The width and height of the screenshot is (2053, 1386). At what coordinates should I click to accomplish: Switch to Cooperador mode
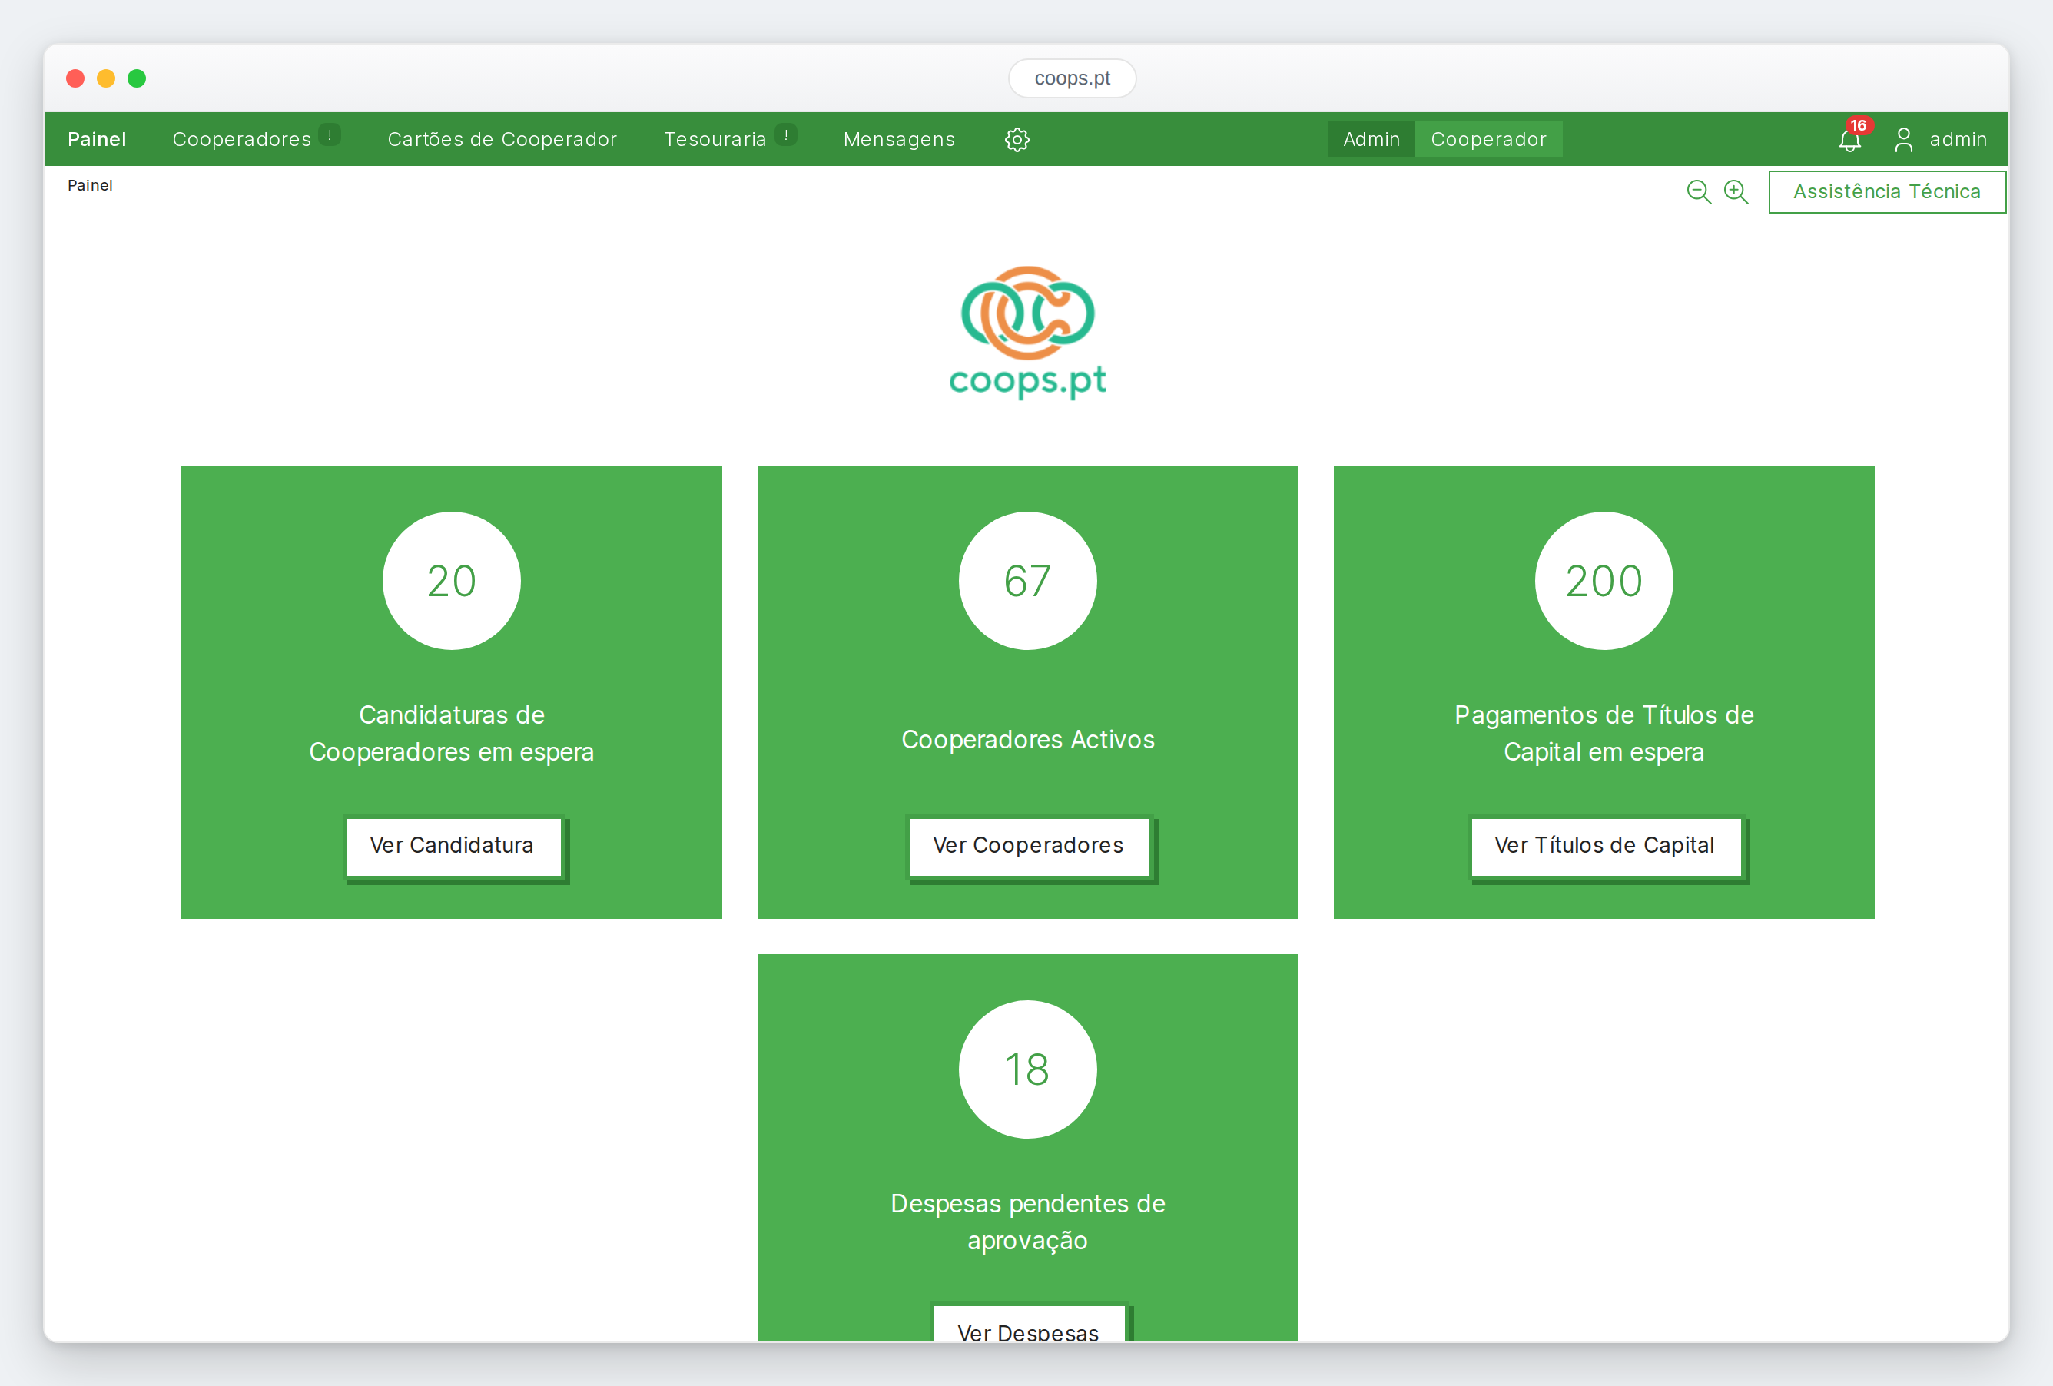pos(1488,140)
